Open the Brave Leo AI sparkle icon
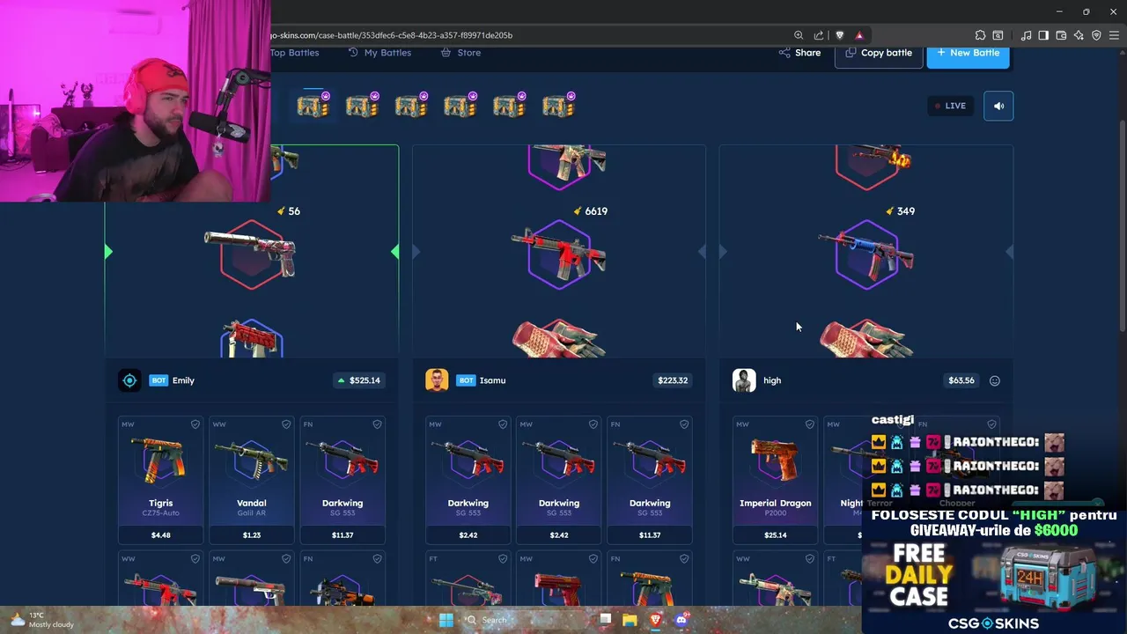 pos(1079,35)
